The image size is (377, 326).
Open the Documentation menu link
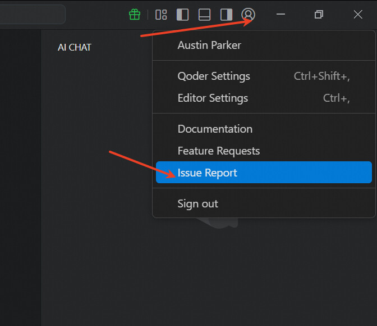[215, 129]
